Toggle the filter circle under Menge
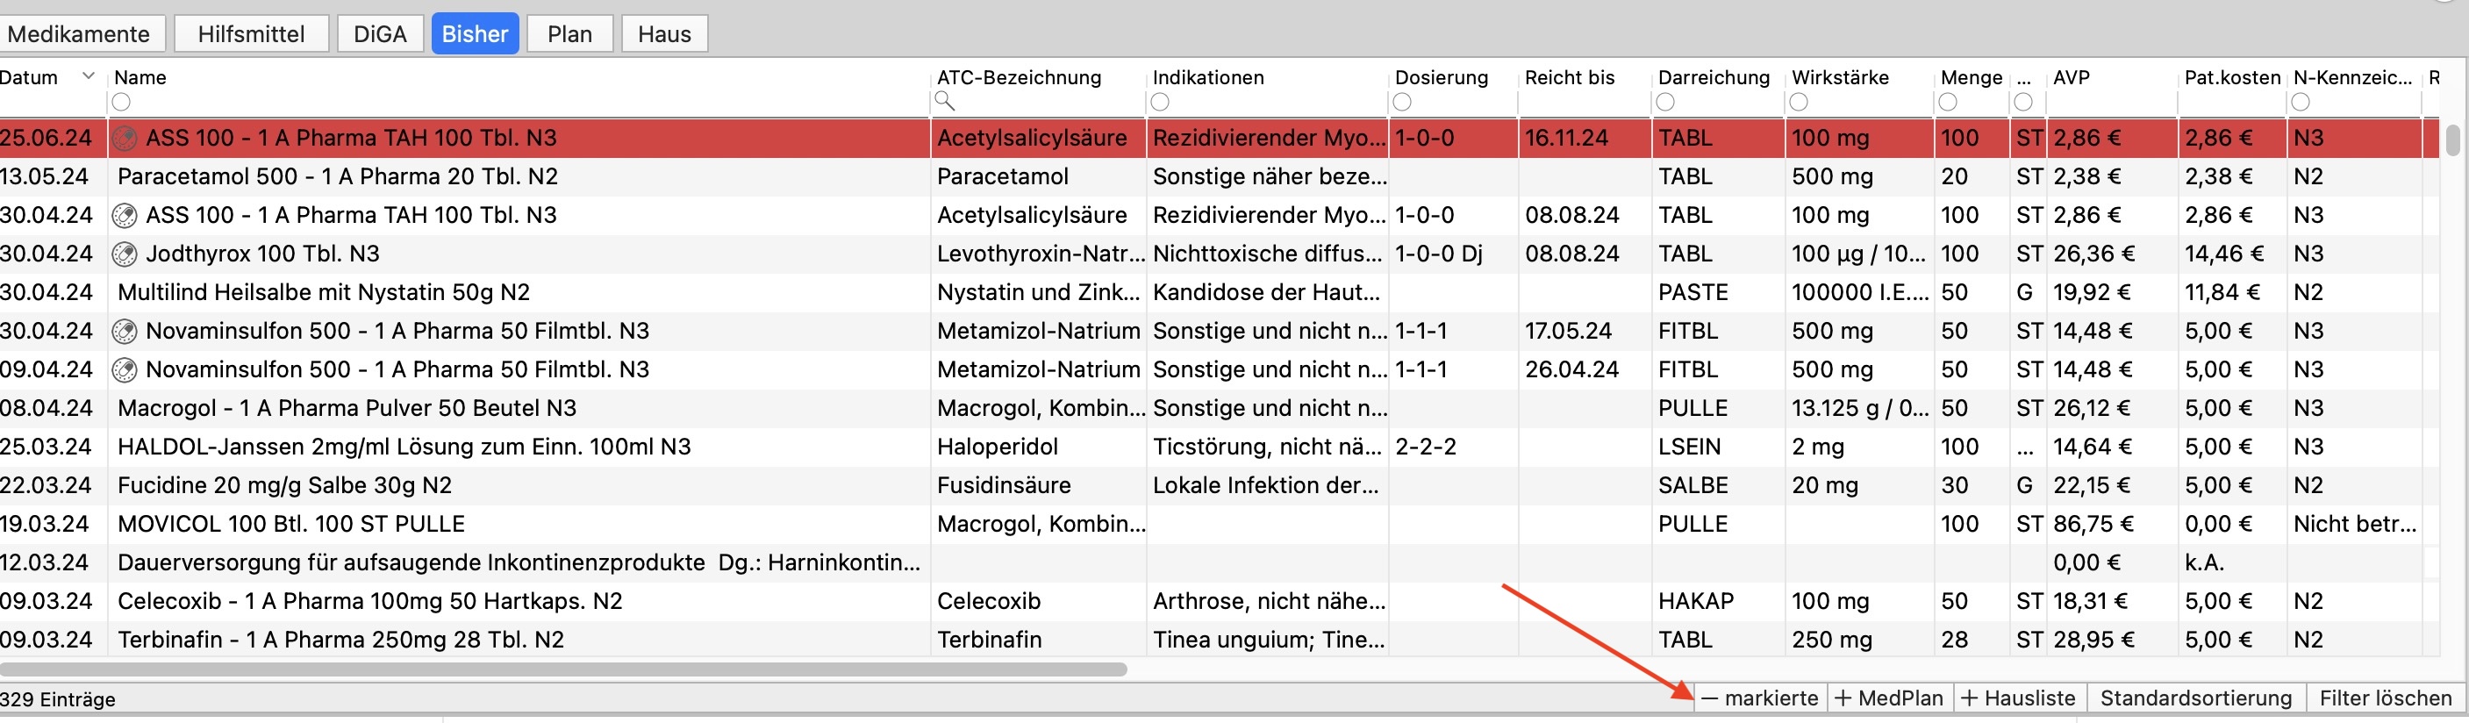Viewport: 2469px width, 723px height. [1948, 102]
